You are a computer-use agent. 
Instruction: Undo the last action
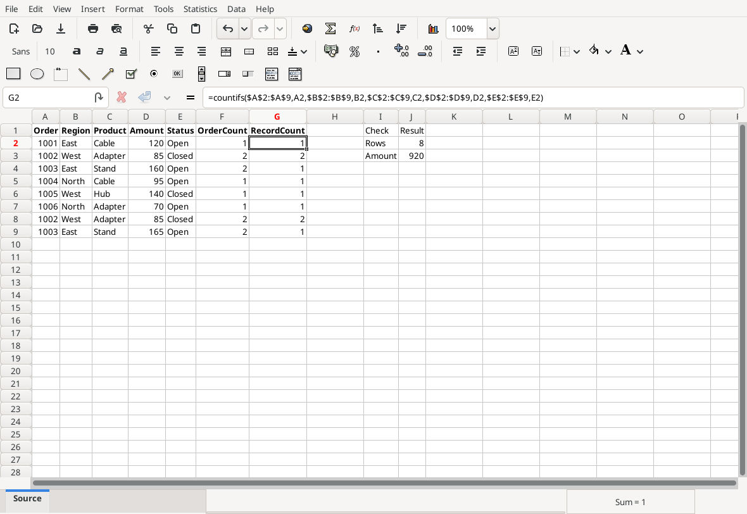pyautogui.click(x=228, y=28)
